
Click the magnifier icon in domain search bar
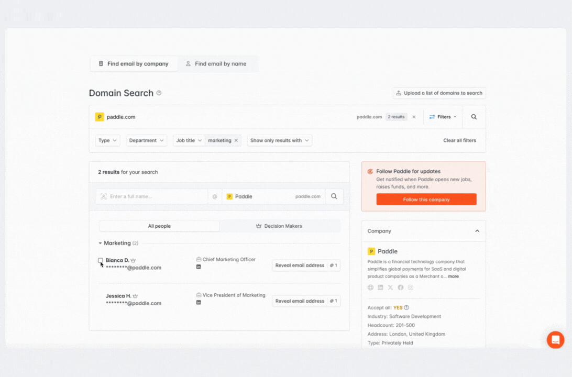474,117
